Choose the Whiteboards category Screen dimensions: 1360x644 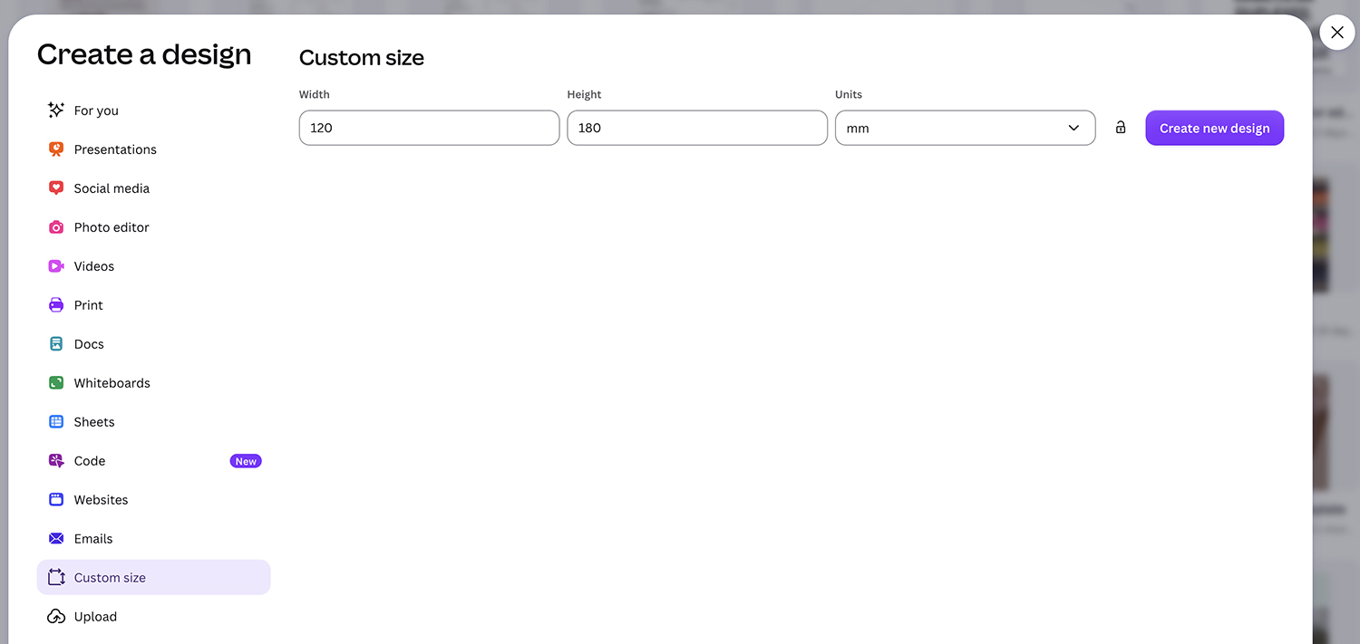(154, 383)
